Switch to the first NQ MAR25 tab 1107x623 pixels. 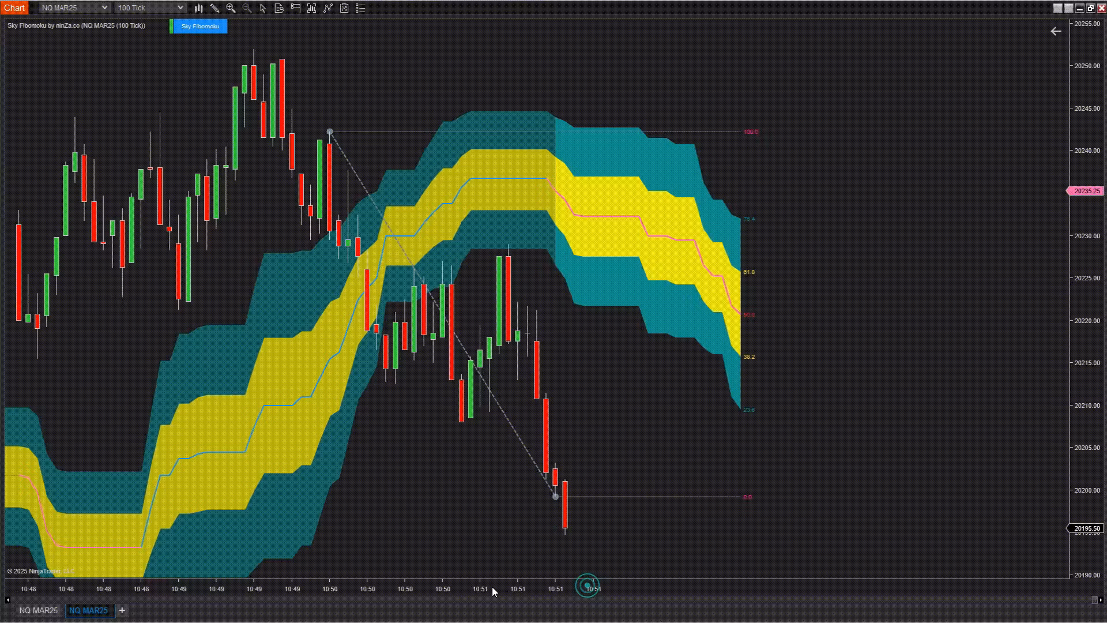coord(39,610)
